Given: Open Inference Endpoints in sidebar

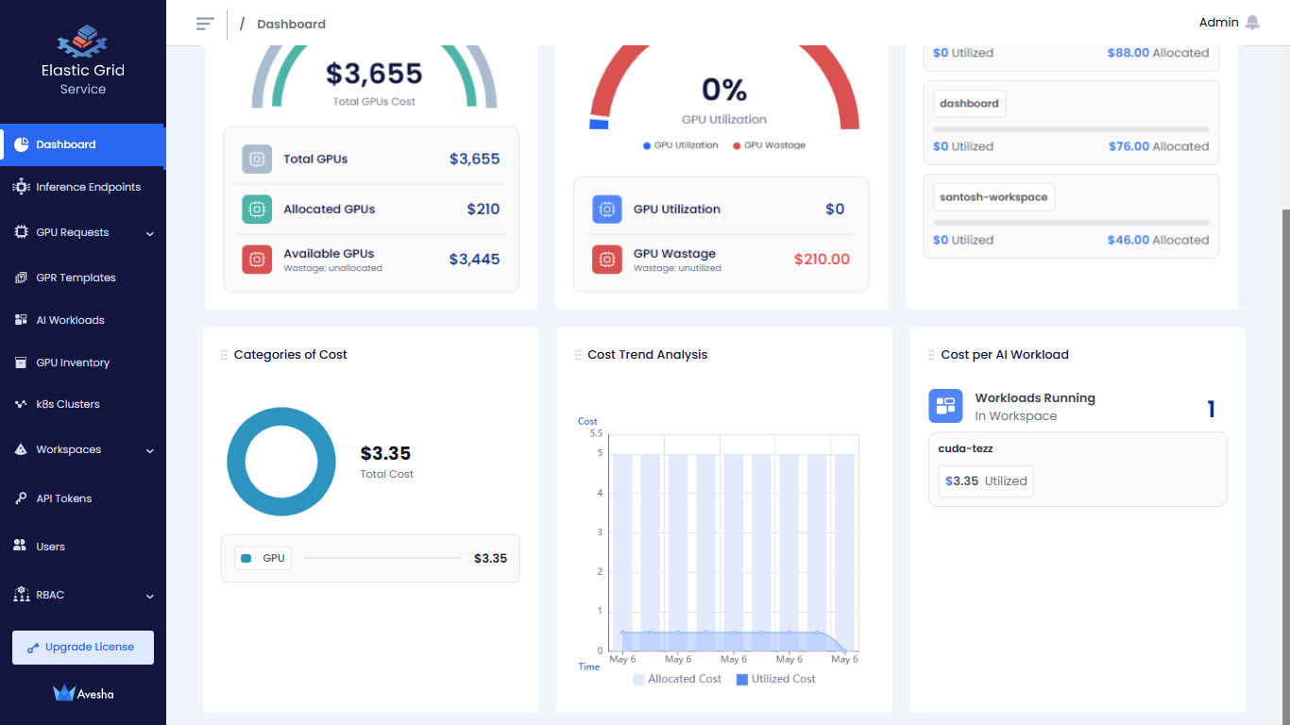Looking at the screenshot, I should [x=88, y=187].
